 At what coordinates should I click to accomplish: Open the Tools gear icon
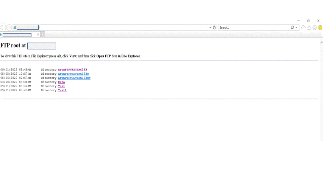pyautogui.click(x=315, y=28)
